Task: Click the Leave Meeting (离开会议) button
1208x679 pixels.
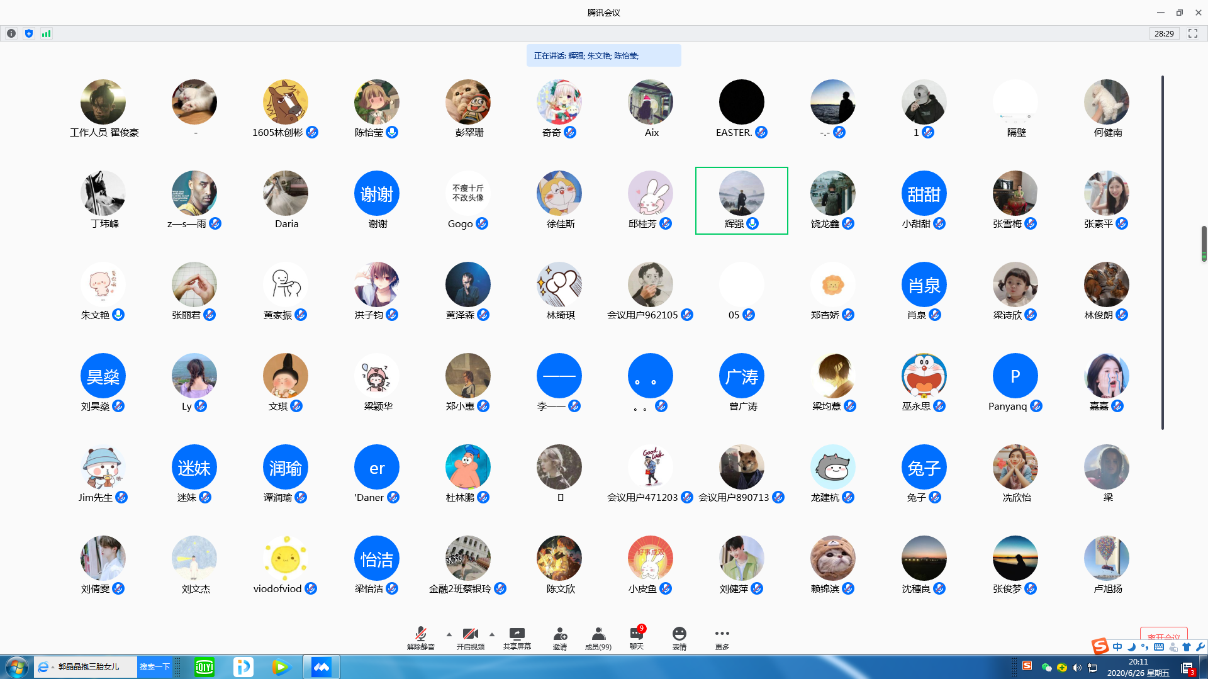Action: coord(1163,634)
